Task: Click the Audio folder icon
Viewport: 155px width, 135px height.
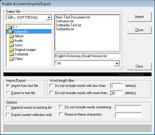Action: click(11, 41)
